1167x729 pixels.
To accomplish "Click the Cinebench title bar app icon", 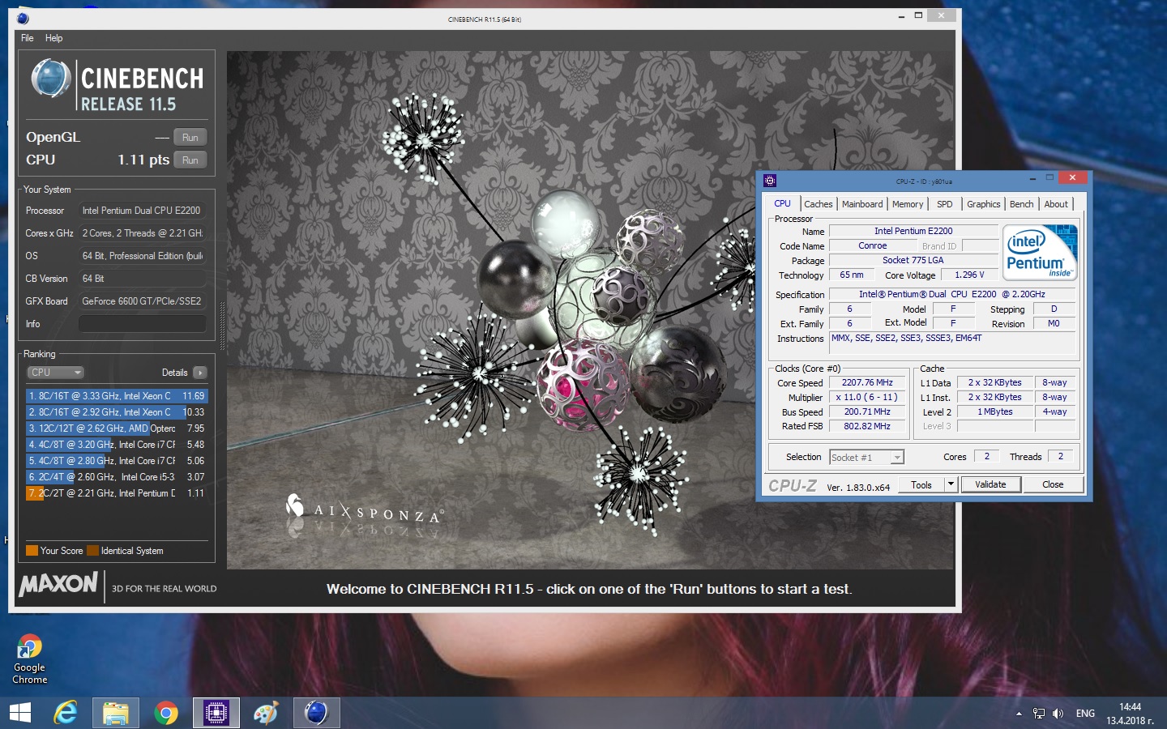I will point(23,18).
